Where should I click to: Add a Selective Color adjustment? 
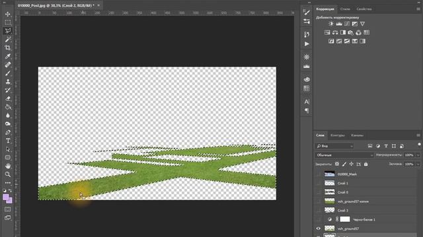pos(354,41)
